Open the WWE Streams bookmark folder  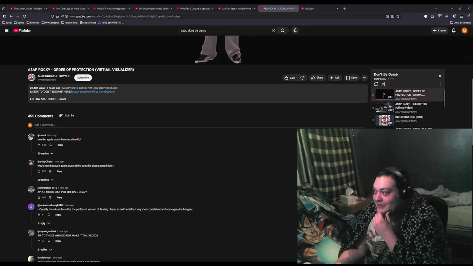coord(50,23)
